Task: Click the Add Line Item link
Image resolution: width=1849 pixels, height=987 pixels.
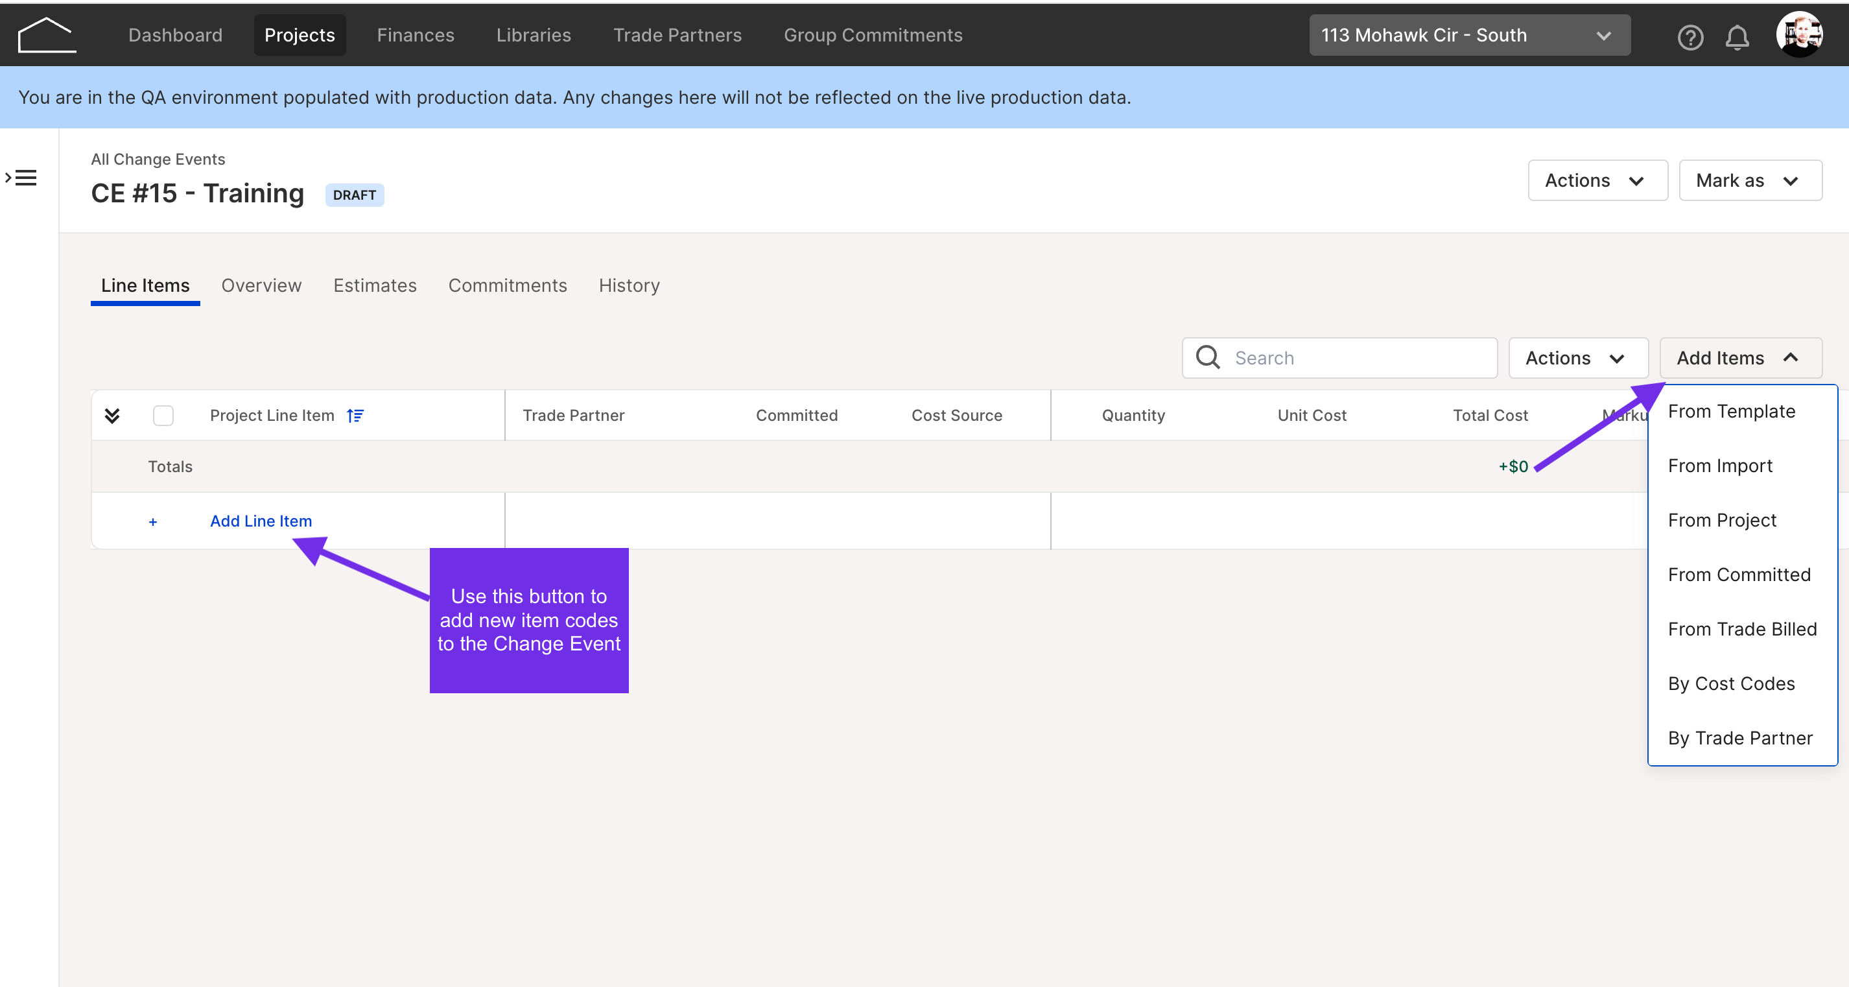Action: pyautogui.click(x=261, y=521)
